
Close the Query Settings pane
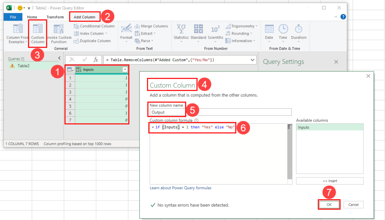[x=336, y=62]
